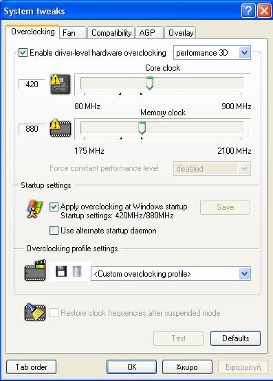This screenshot has width=273, height=381.
Task: Click the memory clock value field showing 880
Action: tap(32, 128)
